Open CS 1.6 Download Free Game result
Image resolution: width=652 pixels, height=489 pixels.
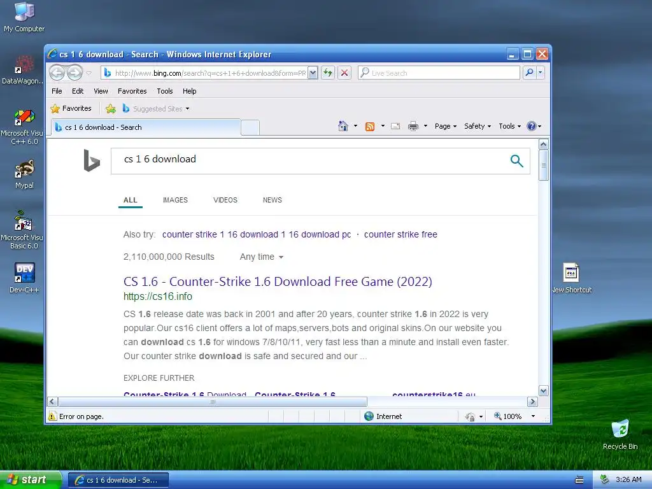[278, 281]
